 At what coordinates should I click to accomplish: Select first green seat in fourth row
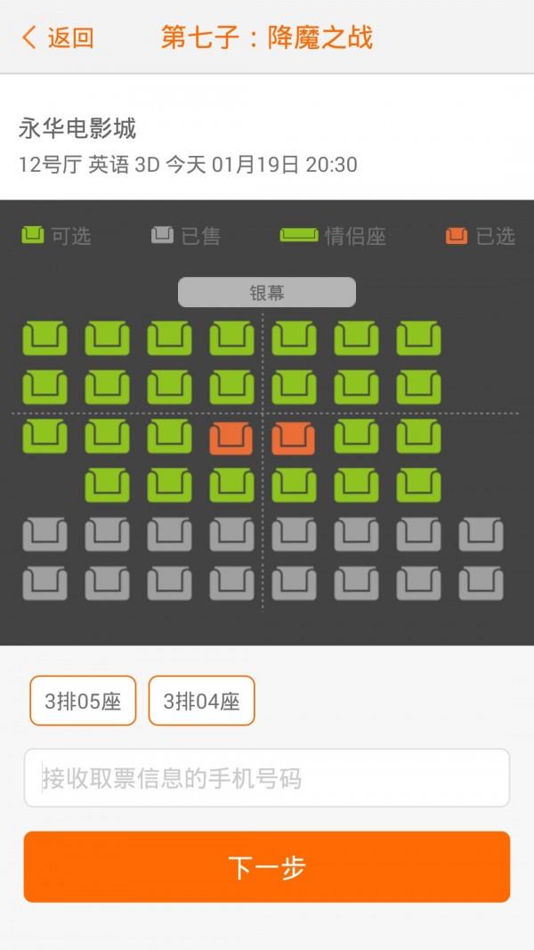point(107,485)
